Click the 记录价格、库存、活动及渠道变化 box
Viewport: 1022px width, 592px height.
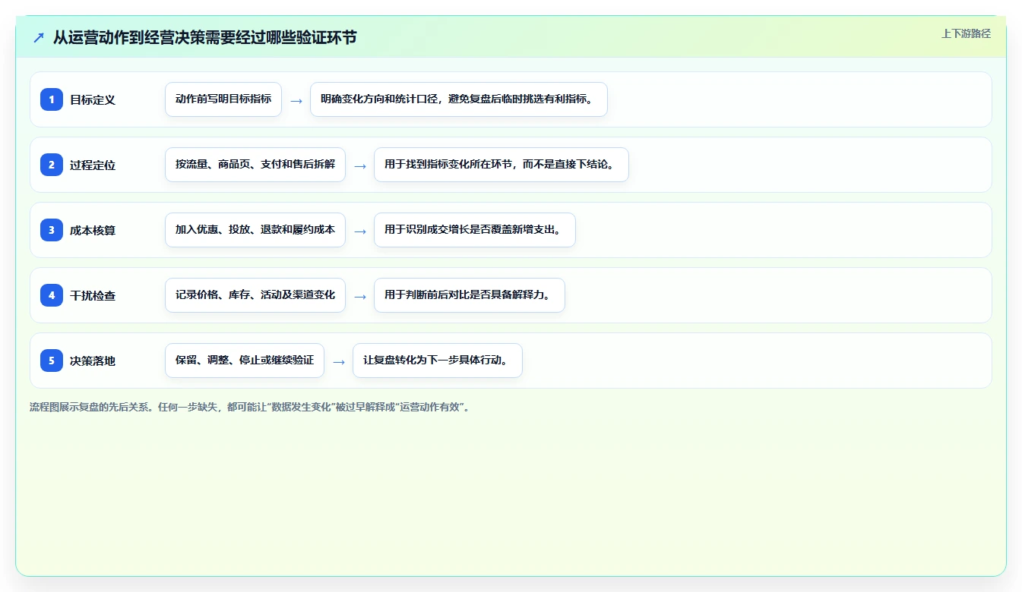(255, 295)
